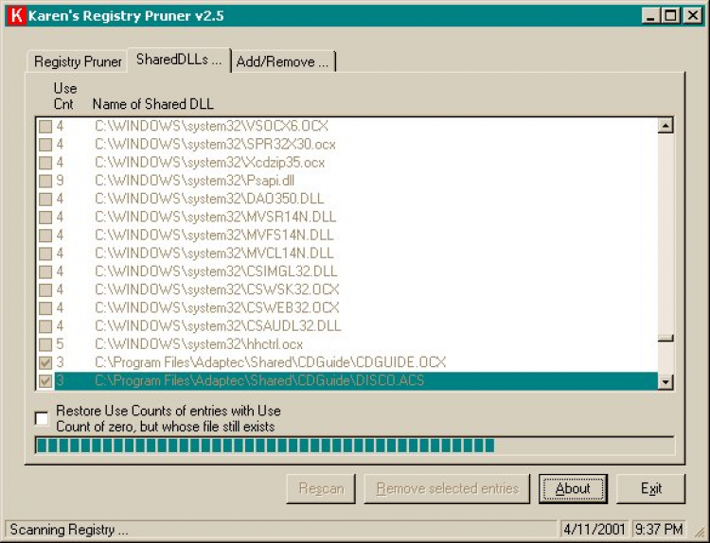Check the Xcdzip35.ocx entry box

45,163
